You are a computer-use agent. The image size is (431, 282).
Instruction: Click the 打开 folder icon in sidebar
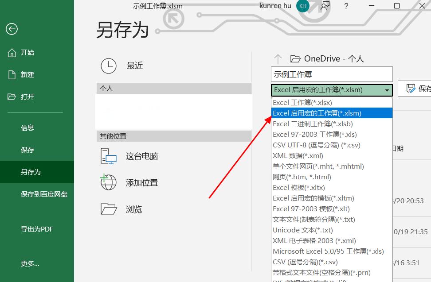[12, 97]
